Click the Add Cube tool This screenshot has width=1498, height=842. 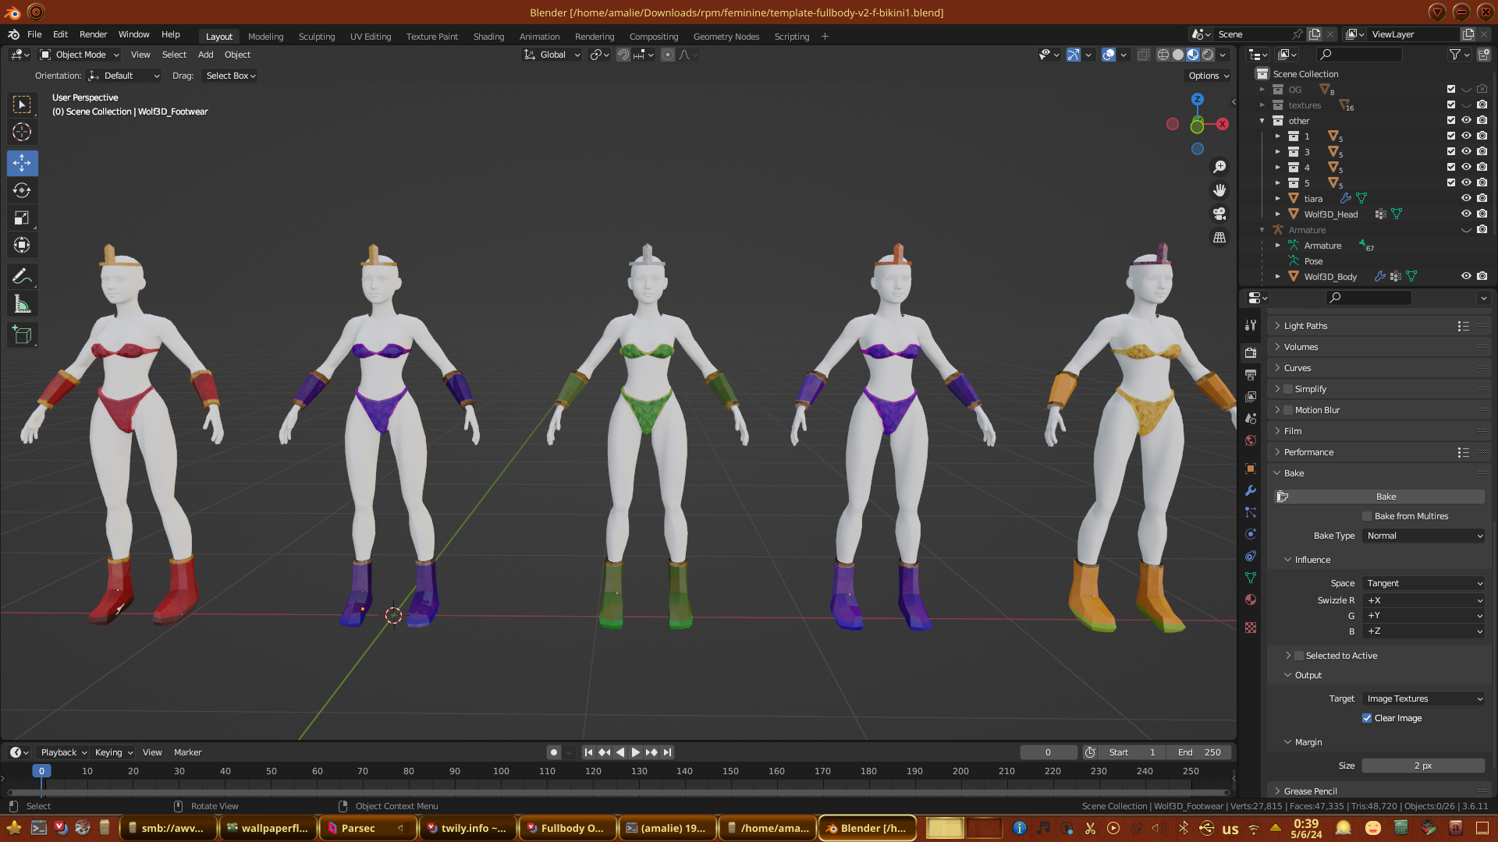tap(22, 335)
